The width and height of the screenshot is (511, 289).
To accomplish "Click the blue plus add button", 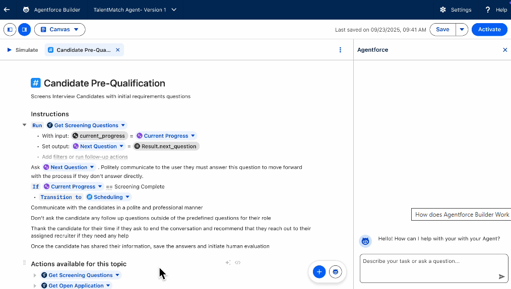I will click(320, 272).
